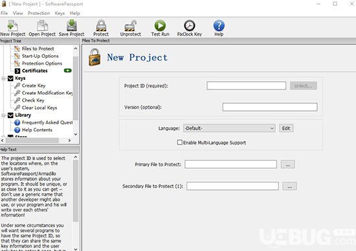Browse for Primary File to Protect
Screen dimensions: 356x251
(288, 164)
